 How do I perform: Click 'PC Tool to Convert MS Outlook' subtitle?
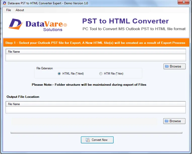click(134, 29)
